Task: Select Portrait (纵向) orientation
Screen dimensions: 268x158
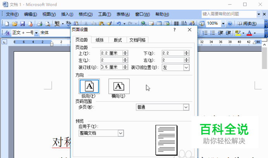Action: [x=89, y=86]
